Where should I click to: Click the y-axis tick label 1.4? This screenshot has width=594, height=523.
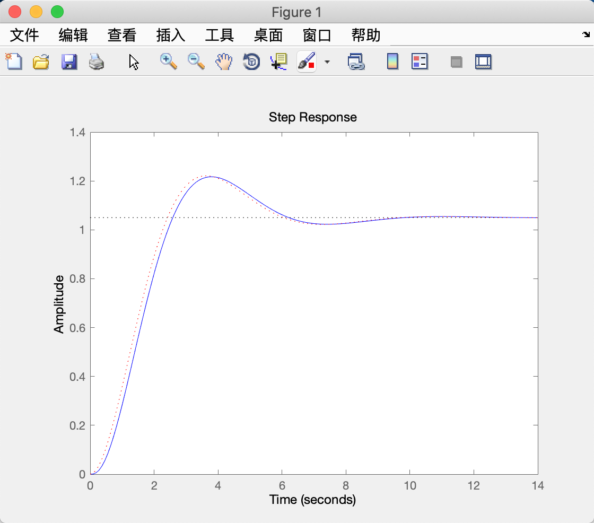coord(77,132)
